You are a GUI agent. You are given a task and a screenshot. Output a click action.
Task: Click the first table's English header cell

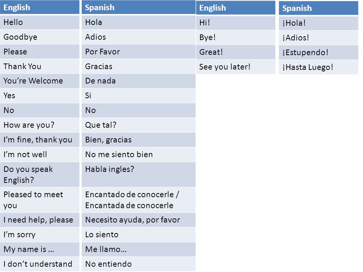(40, 7)
